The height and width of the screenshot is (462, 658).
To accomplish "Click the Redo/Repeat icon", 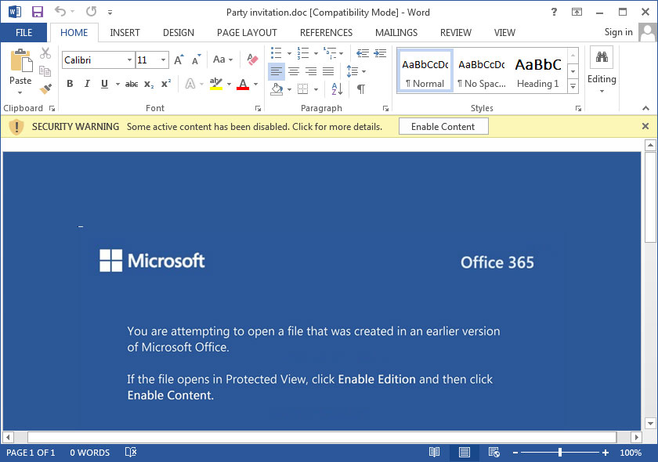I will click(x=91, y=11).
